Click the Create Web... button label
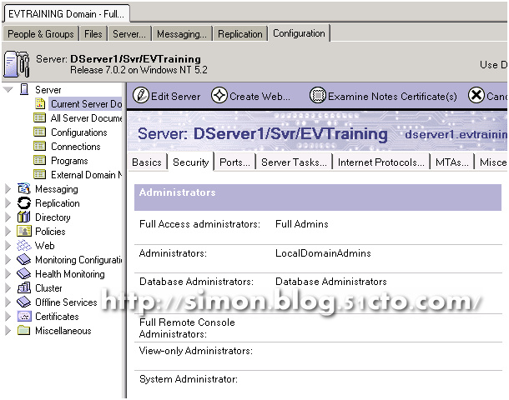Image resolution: width=509 pixels, height=400 pixels. (x=260, y=97)
